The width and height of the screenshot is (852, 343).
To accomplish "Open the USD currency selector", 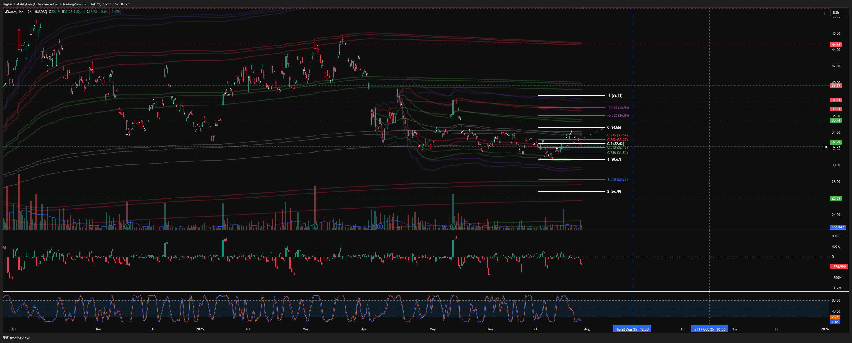I will click(x=838, y=12).
